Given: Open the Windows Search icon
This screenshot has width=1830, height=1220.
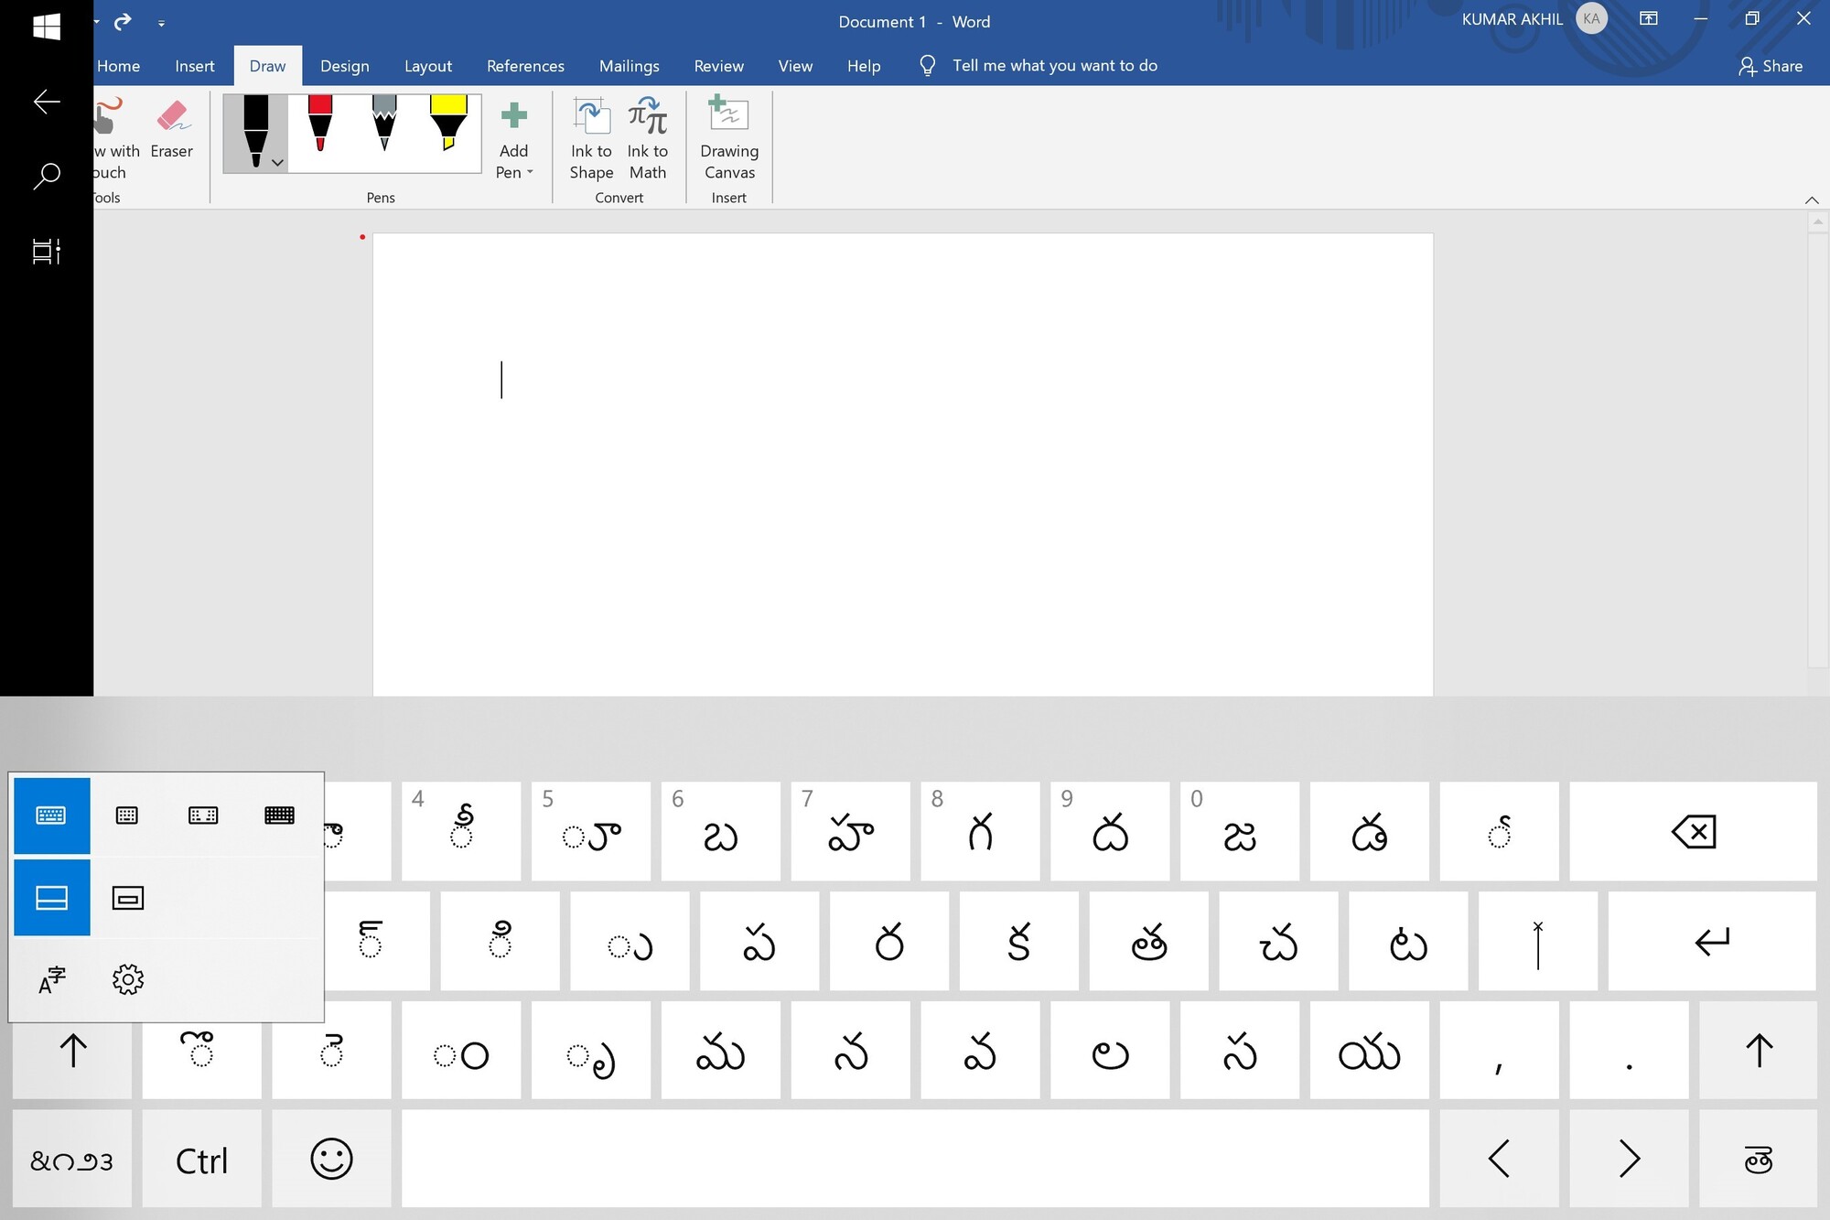Looking at the screenshot, I should coord(47,176).
